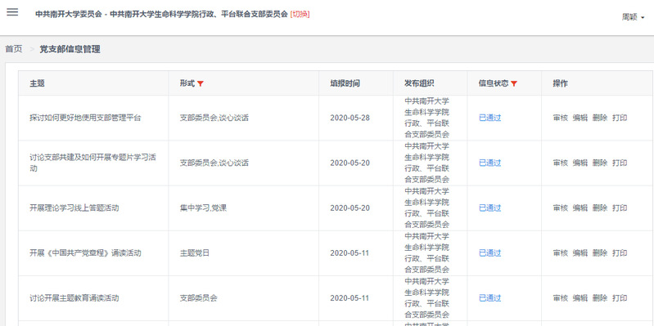The width and height of the screenshot is (654, 326).
Task: Click 已通过 status for 主题党日 row
Action: [x=489, y=252]
